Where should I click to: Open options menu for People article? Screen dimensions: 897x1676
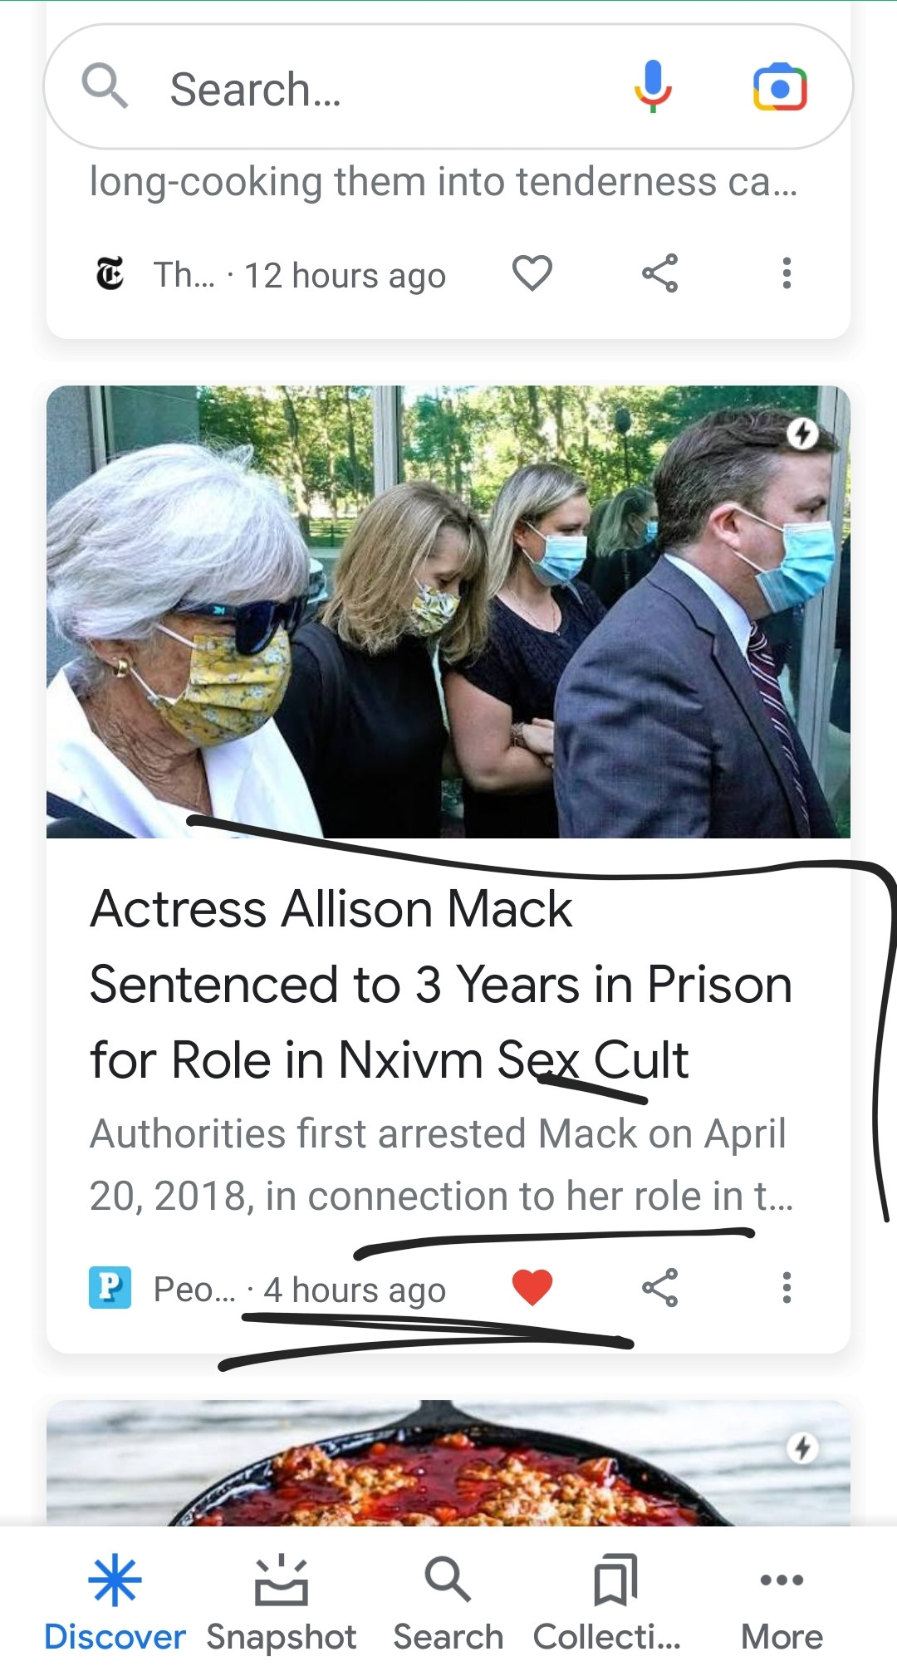coord(787,1288)
